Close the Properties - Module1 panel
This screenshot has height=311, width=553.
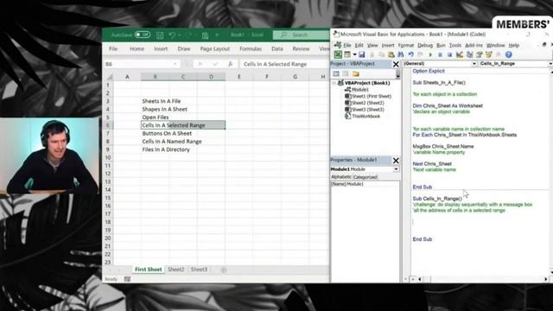[x=396, y=161]
